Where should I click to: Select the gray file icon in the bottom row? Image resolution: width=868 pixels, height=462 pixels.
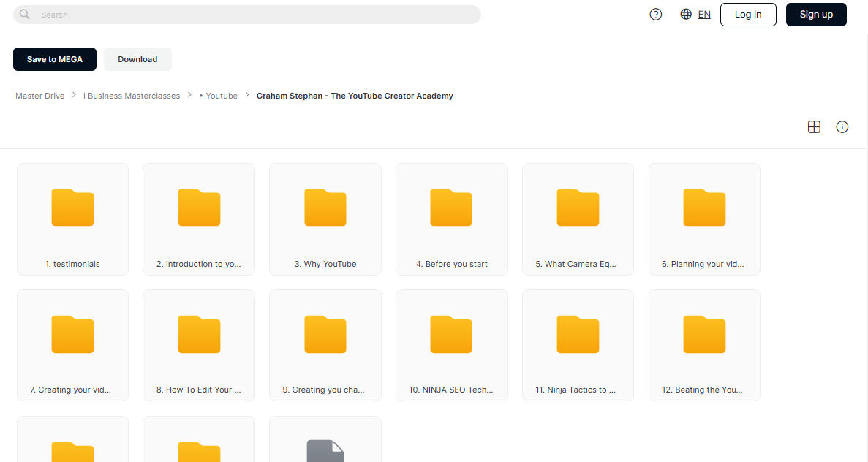pyautogui.click(x=325, y=451)
